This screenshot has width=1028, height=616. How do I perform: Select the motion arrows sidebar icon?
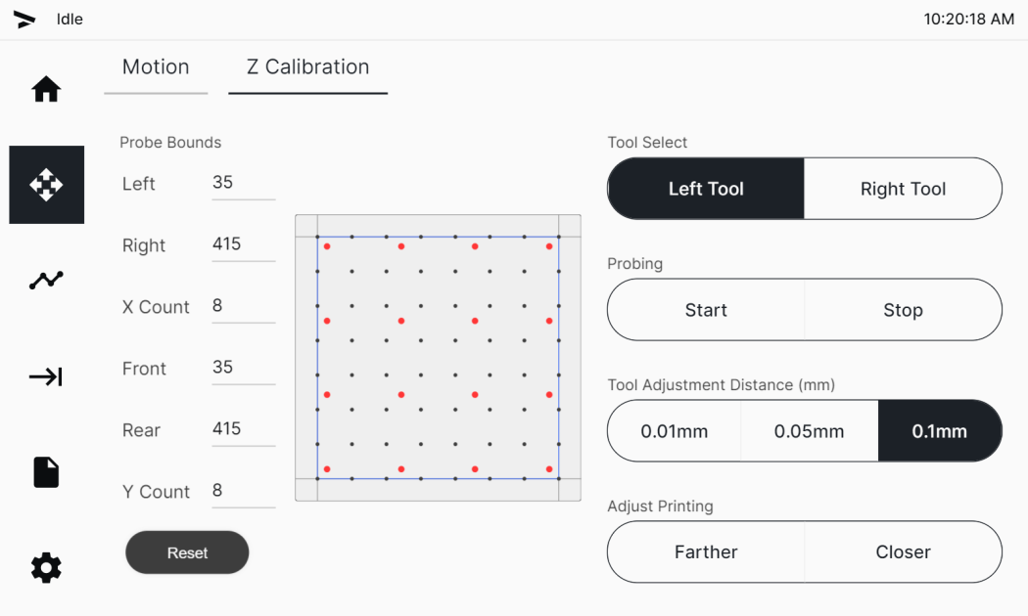(47, 185)
